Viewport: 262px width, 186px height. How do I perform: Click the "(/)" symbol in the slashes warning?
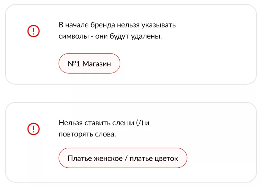coord(139,123)
